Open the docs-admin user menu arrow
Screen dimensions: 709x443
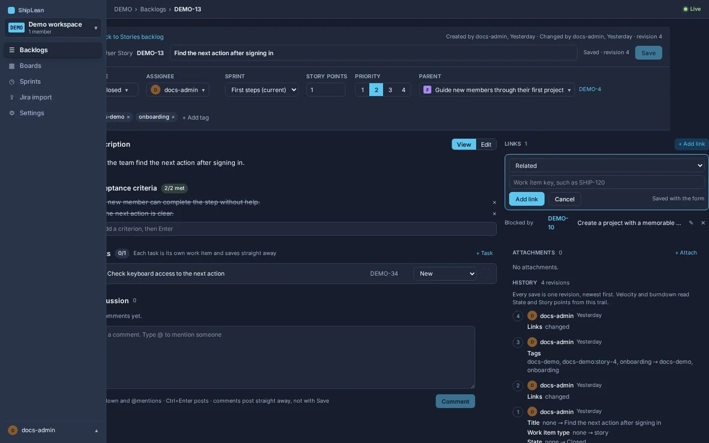point(97,431)
